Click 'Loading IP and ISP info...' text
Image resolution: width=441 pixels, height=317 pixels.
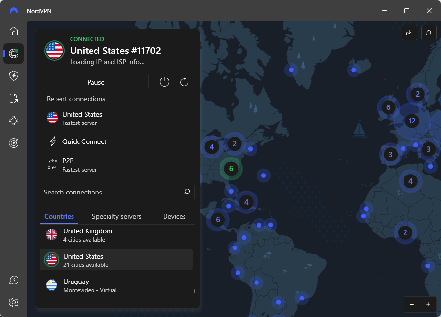[107, 62]
